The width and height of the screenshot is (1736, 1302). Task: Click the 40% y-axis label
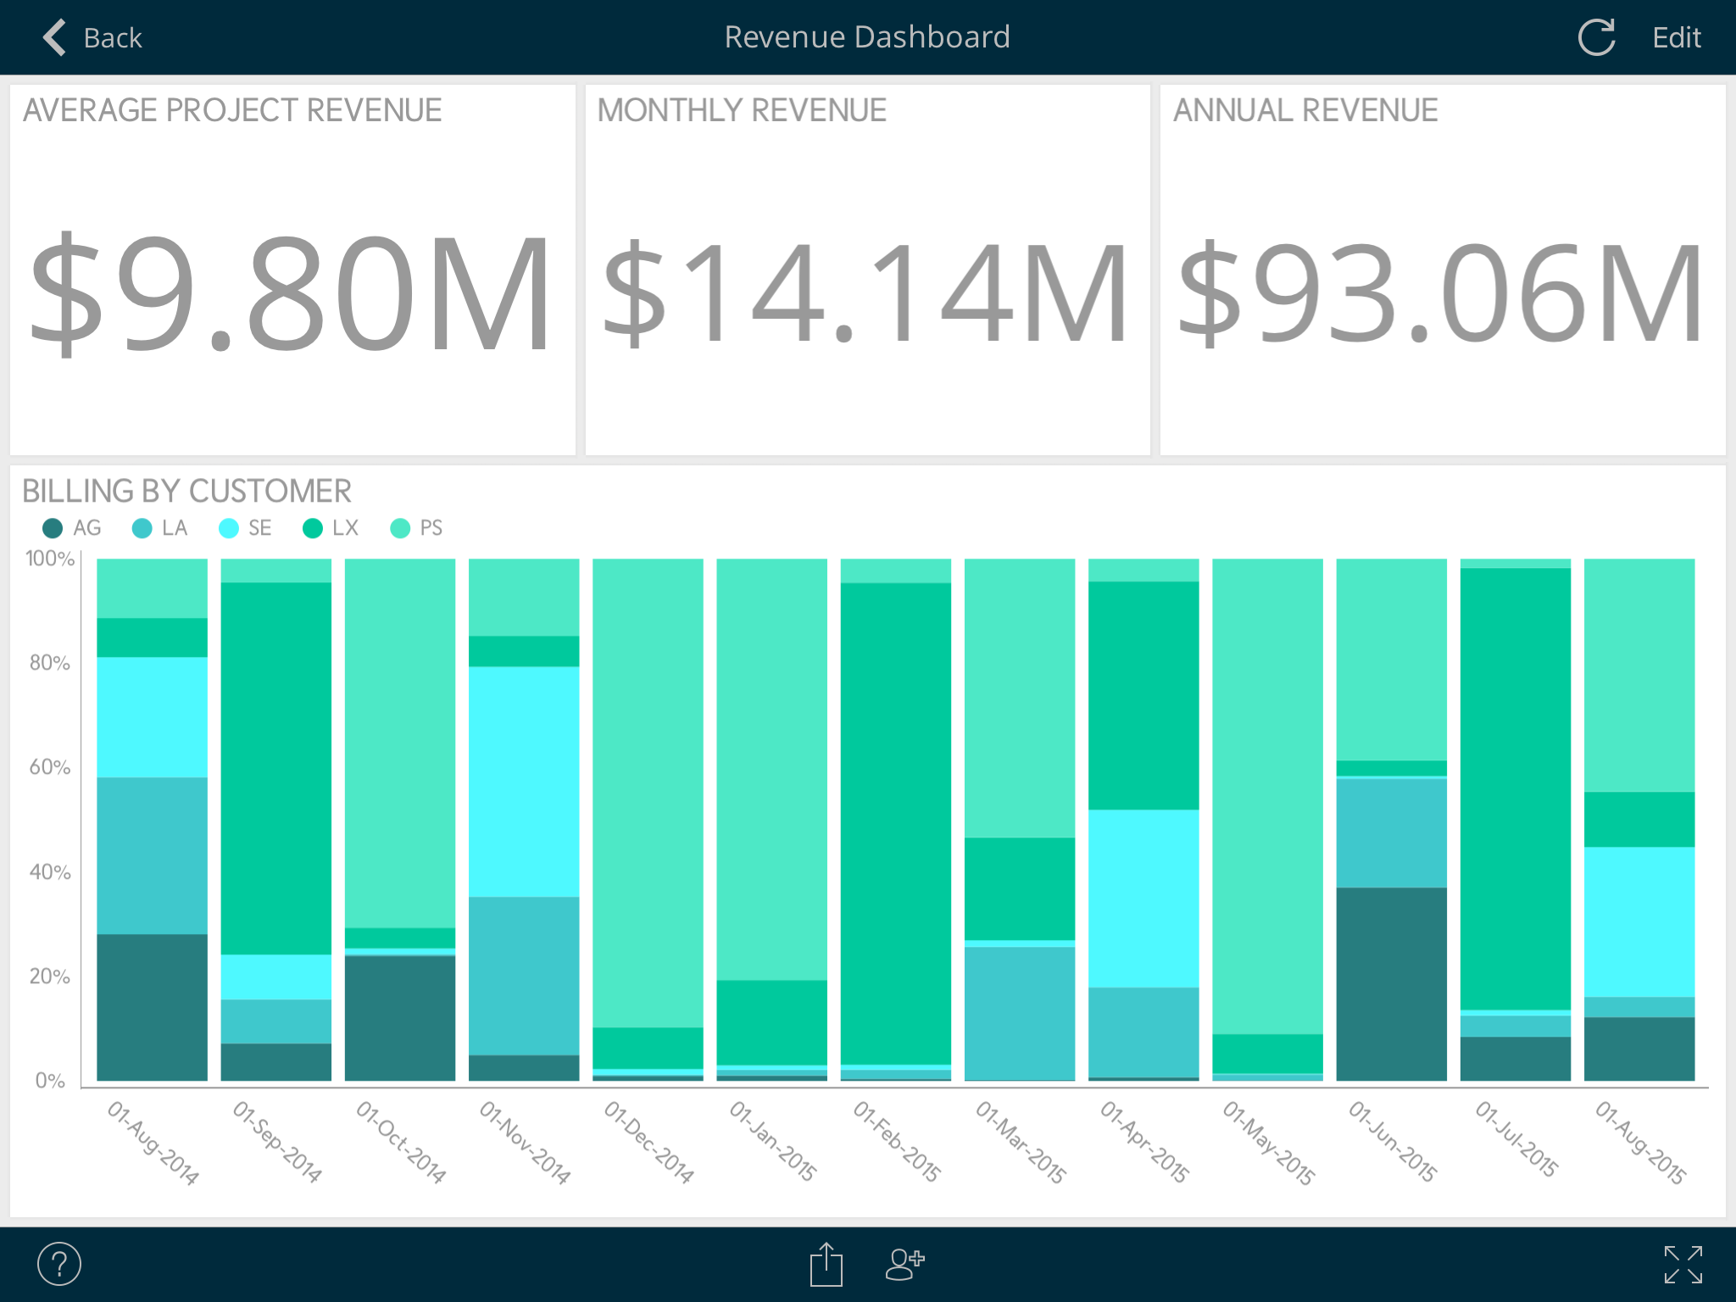click(49, 871)
